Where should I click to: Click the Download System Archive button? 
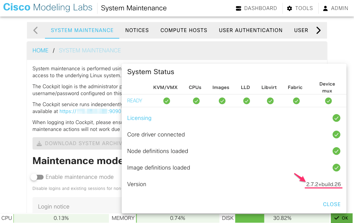coord(77,144)
